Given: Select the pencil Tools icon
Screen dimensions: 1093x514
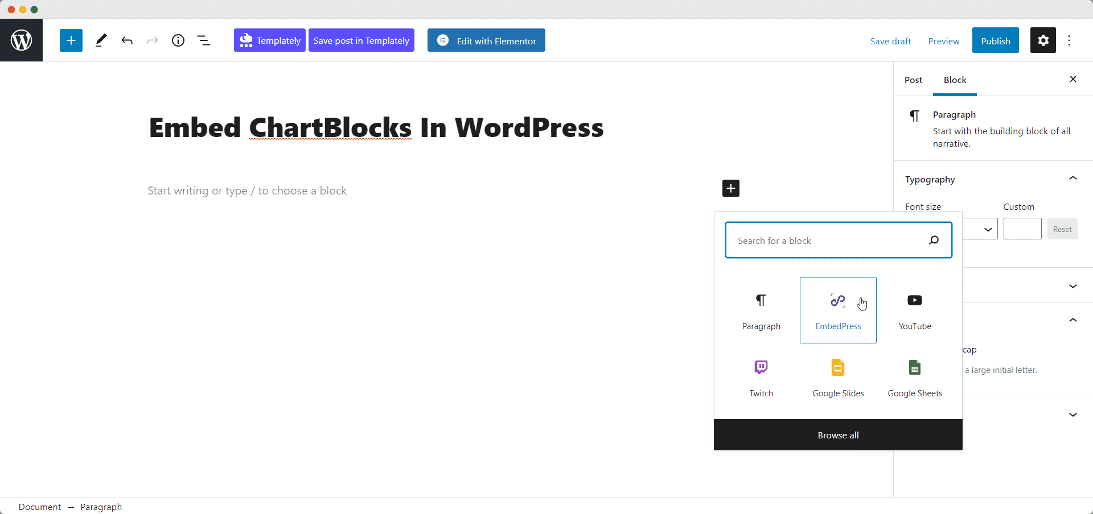Looking at the screenshot, I should [101, 40].
